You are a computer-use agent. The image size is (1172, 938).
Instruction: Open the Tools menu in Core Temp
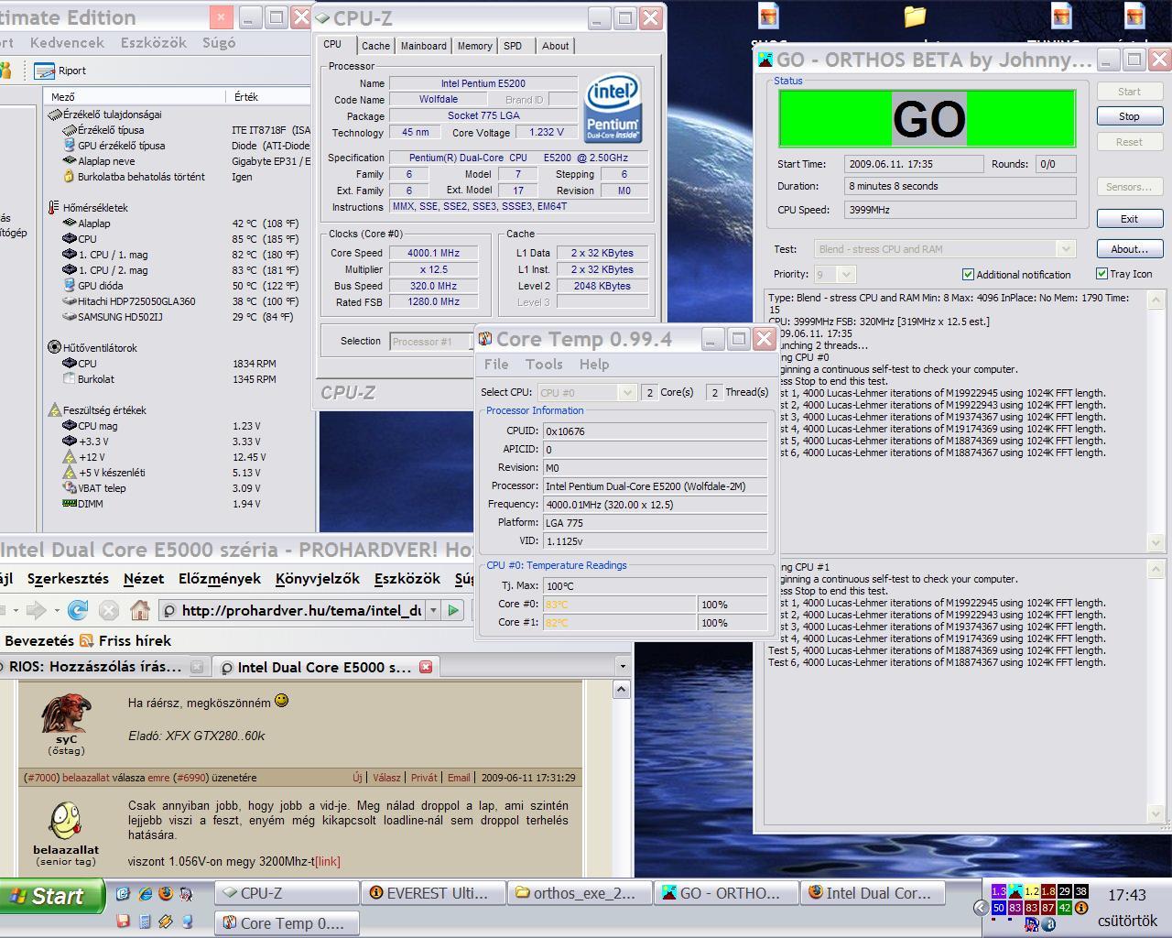point(544,365)
